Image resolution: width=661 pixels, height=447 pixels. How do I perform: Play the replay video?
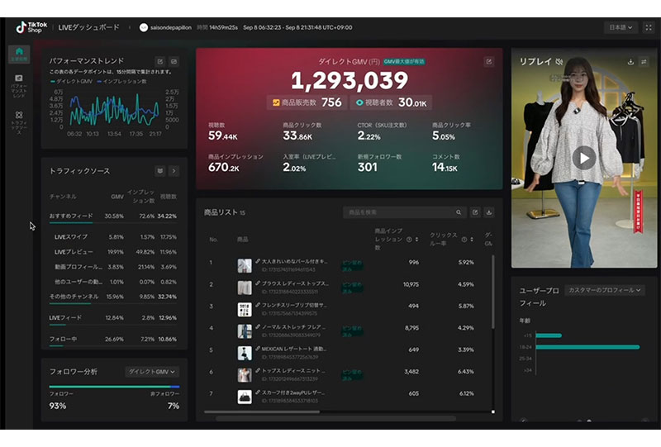[583, 157]
